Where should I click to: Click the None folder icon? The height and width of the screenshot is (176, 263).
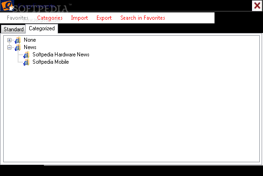tap(18, 40)
